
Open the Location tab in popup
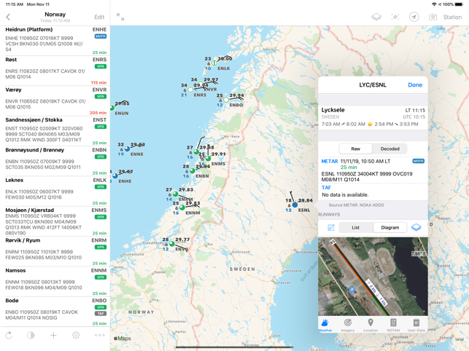(x=371, y=326)
